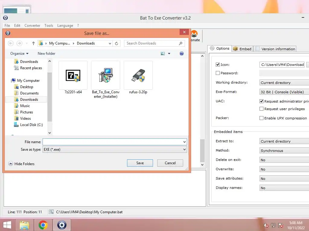Click the back arrow in the save dialog
Viewport: 309px width, 231px height.
click(11, 43)
